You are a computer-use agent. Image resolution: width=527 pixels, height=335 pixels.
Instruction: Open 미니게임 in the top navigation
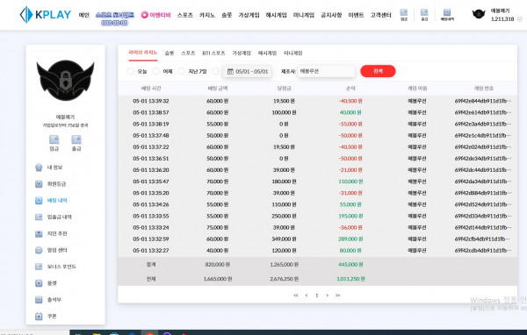(304, 15)
